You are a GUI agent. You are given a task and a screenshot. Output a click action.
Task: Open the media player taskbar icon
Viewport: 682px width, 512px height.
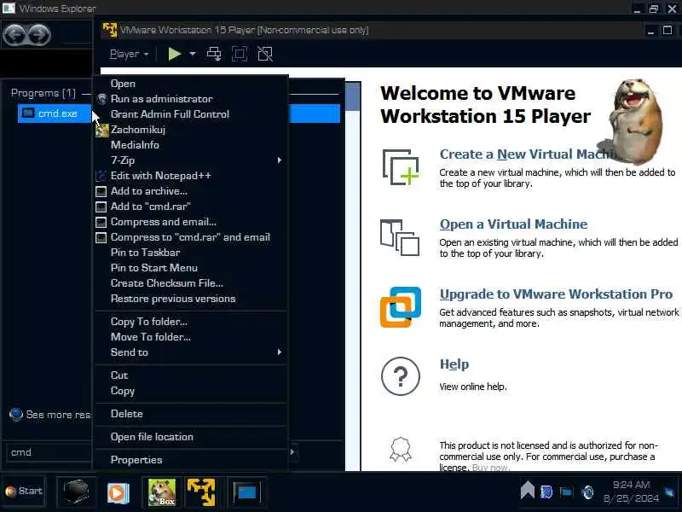point(118,493)
